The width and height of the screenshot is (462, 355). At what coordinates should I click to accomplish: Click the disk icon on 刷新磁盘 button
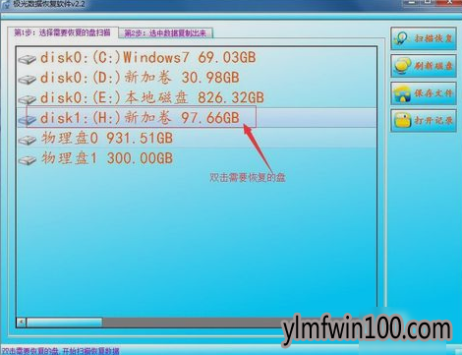(403, 66)
